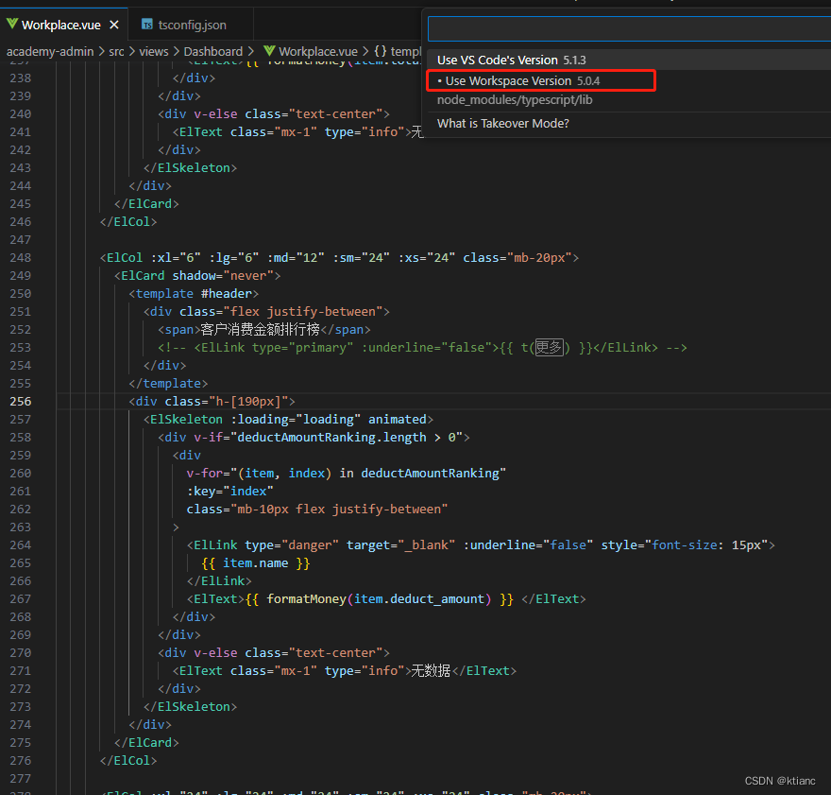The image size is (831, 795).
Task: Click line number 256 in the gutter
Action: pos(20,401)
